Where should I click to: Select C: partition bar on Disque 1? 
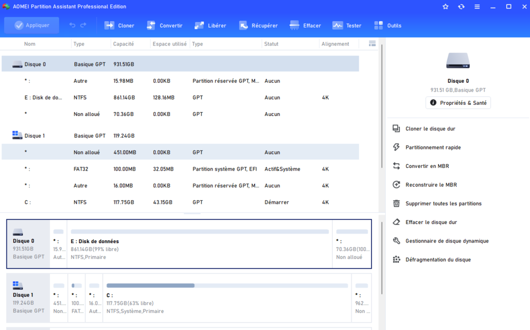coord(227,298)
